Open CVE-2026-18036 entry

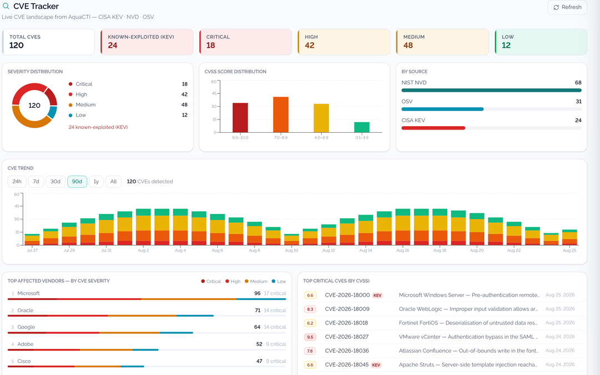point(442,351)
